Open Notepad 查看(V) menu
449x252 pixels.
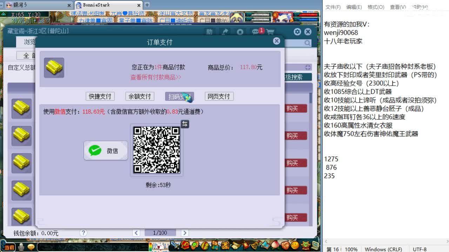[398, 7]
